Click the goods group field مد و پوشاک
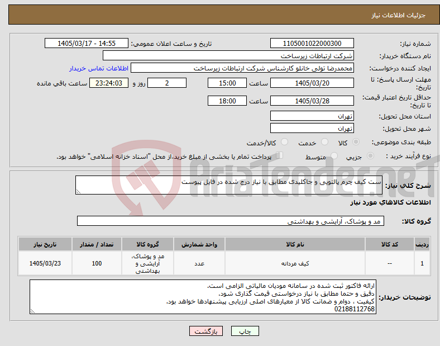This screenshot has height=346, width=440. pos(231,221)
